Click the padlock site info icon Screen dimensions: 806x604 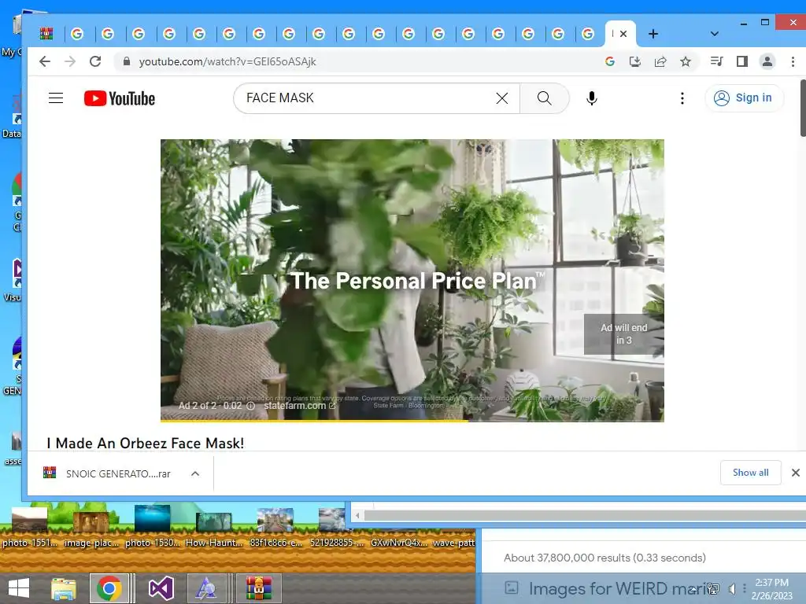(127, 61)
